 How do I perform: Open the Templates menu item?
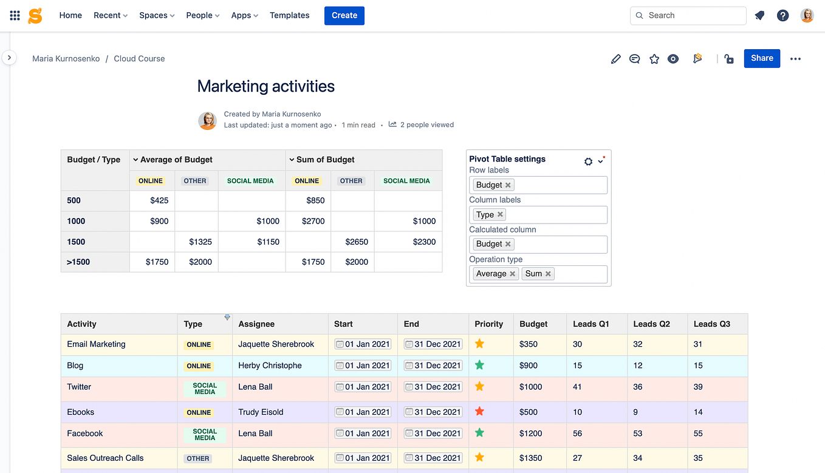click(x=289, y=15)
